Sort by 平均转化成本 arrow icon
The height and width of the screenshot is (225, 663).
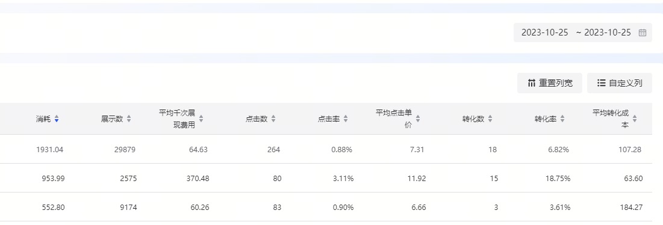(635, 119)
